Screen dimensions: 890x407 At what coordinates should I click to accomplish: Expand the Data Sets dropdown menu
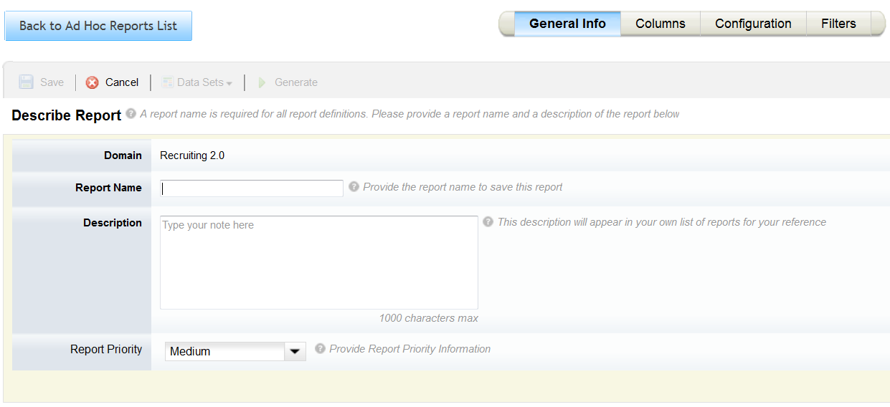tap(197, 82)
